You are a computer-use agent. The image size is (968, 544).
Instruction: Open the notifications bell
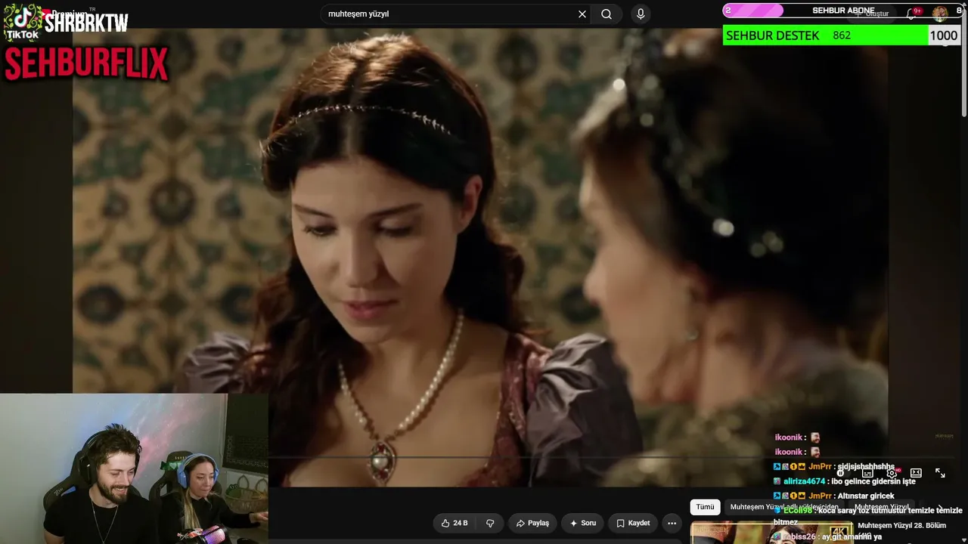pyautogui.click(x=912, y=14)
